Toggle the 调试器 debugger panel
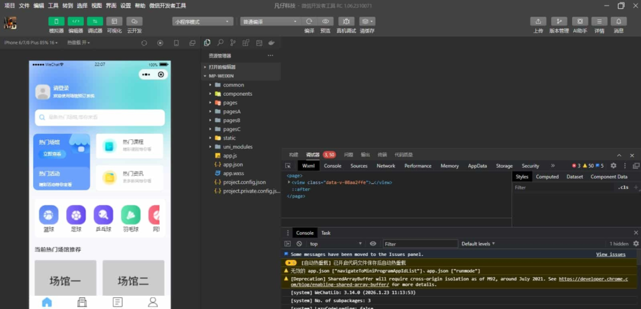This screenshot has height=309, width=641. 95,21
